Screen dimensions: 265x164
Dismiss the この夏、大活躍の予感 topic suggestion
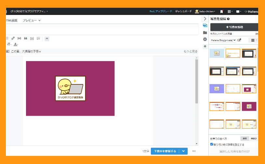click(x=40, y=52)
